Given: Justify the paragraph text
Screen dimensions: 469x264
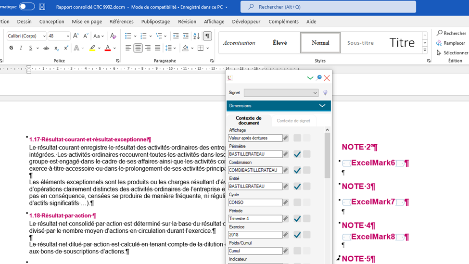Looking at the screenshot, I should tap(158, 48).
